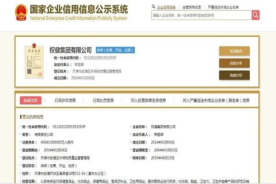Click the red search magnifier button
Image resolution: width=276 pixels, height=184 pixels.
click(255, 15)
